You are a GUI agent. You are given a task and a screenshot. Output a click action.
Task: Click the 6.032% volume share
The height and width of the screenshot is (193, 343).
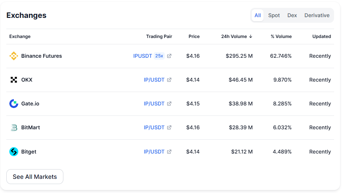(282, 127)
